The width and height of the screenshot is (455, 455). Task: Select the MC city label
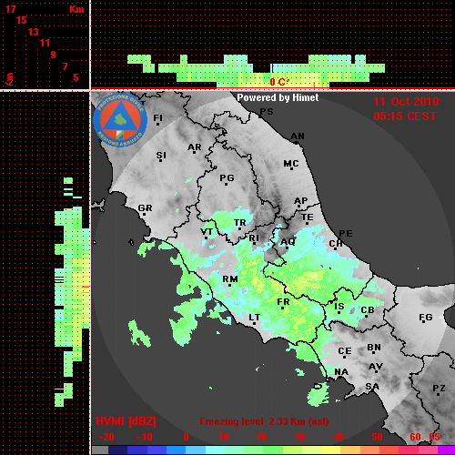click(291, 164)
